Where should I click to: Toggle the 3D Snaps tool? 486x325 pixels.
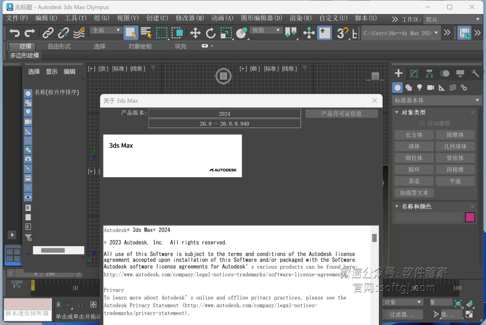342,32
